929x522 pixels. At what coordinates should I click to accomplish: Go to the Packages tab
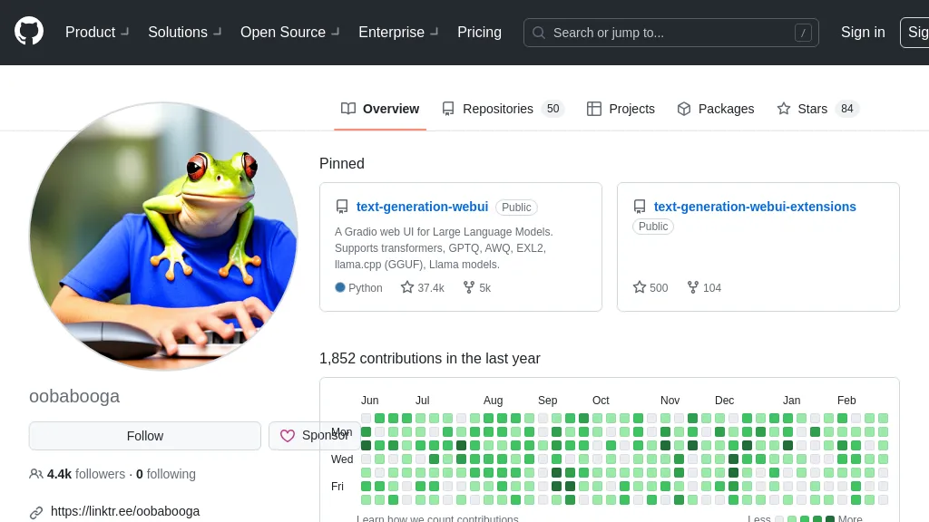pos(716,109)
